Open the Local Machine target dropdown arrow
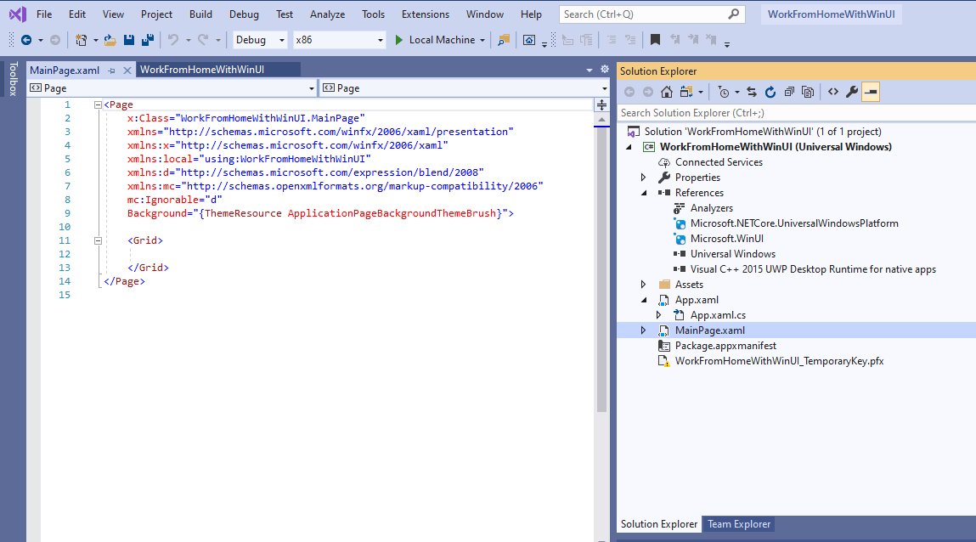 [x=482, y=41]
